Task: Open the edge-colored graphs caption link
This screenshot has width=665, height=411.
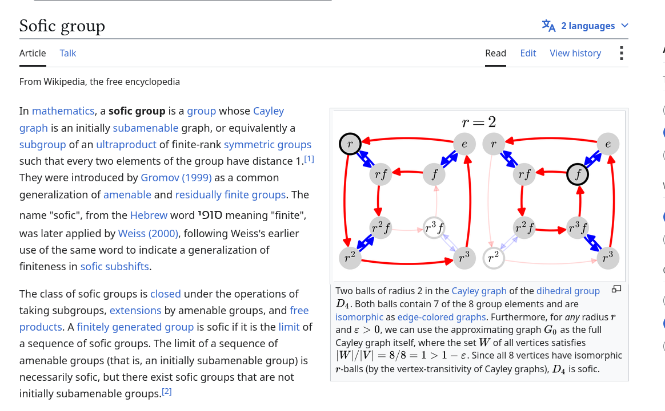Action: (x=442, y=317)
